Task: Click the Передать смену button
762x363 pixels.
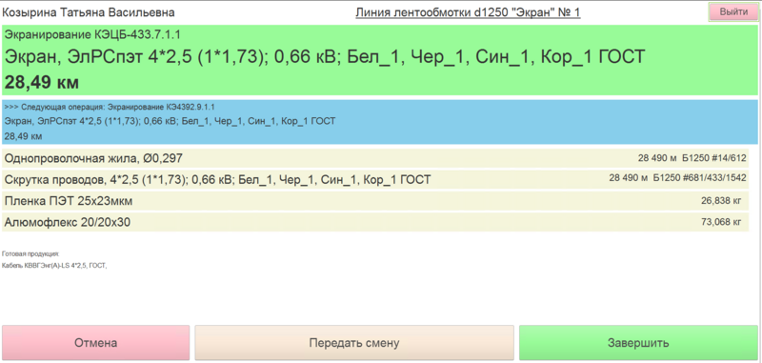Action: click(354, 343)
